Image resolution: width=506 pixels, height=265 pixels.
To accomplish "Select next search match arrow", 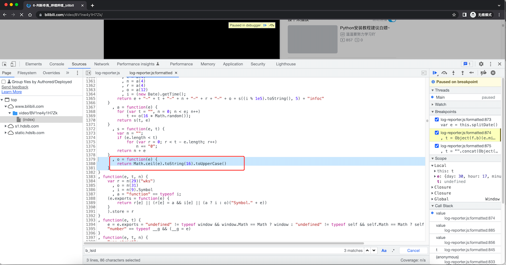I will point(374,250).
